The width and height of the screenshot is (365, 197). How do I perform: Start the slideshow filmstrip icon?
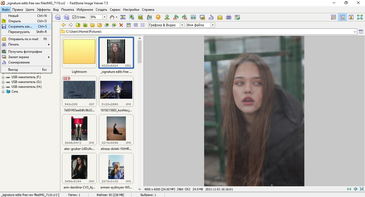point(122,17)
